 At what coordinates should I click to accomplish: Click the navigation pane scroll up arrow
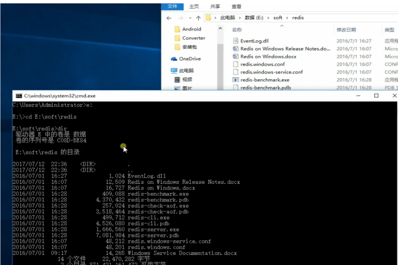220,28
